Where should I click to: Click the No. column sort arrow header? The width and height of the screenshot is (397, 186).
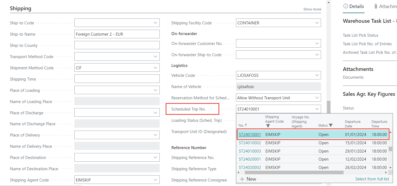coord(243,125)
